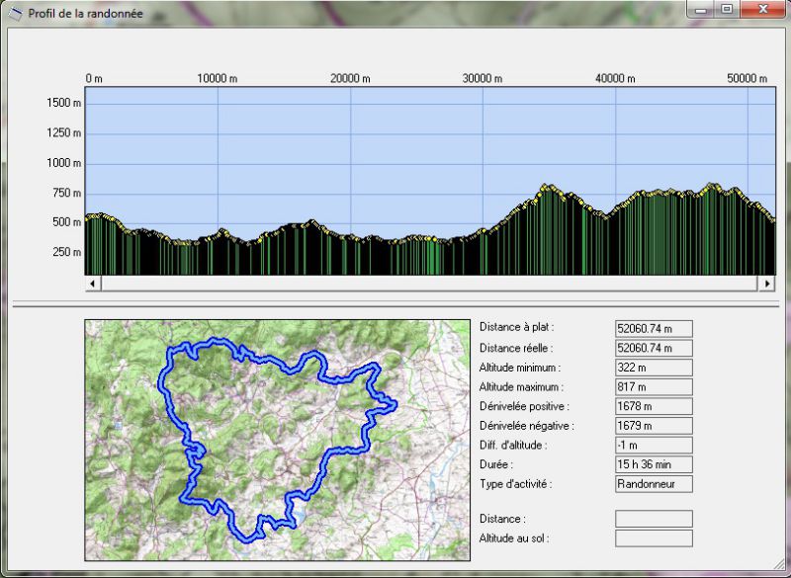Click the Altitude maximum field showing 817 m

coord(654,386)
